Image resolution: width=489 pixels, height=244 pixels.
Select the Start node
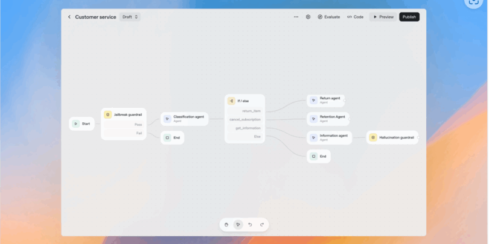click(81, 124)
